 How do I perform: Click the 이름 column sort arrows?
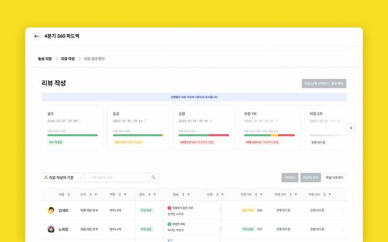point(69,194)
